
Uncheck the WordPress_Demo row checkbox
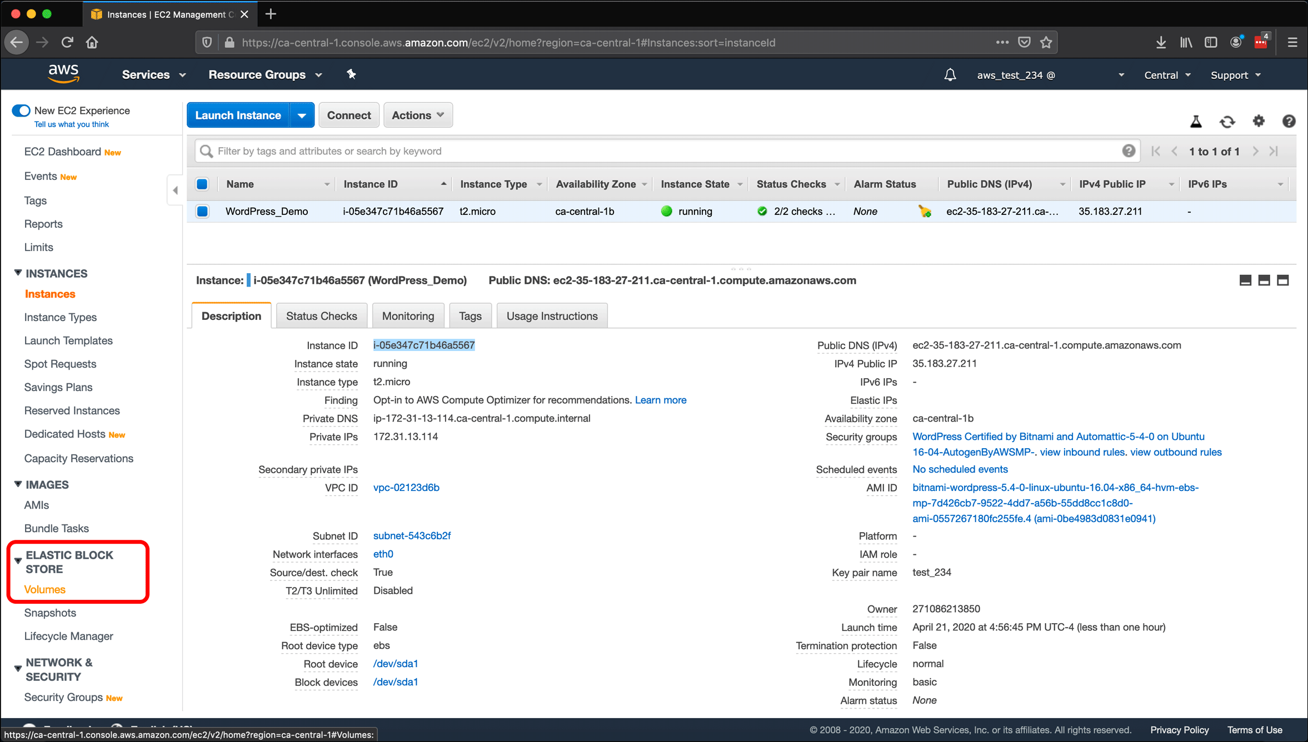pyautogui.click(x=202, y=211)
